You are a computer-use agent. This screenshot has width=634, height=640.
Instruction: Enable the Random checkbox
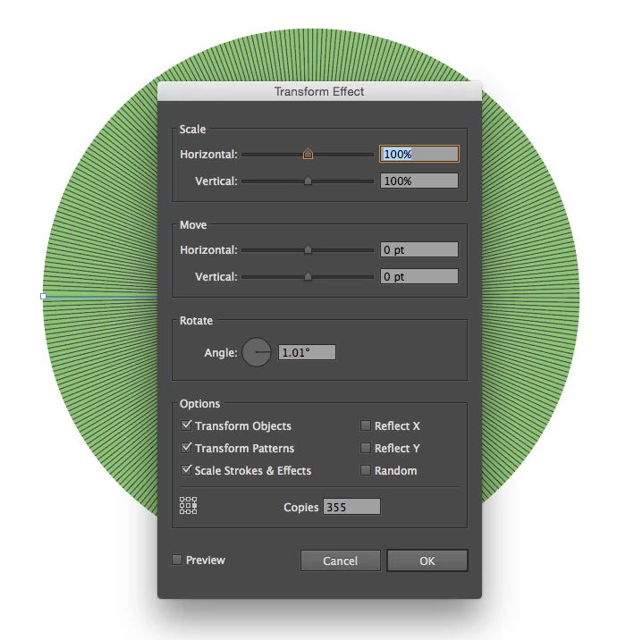click(366, 470)
